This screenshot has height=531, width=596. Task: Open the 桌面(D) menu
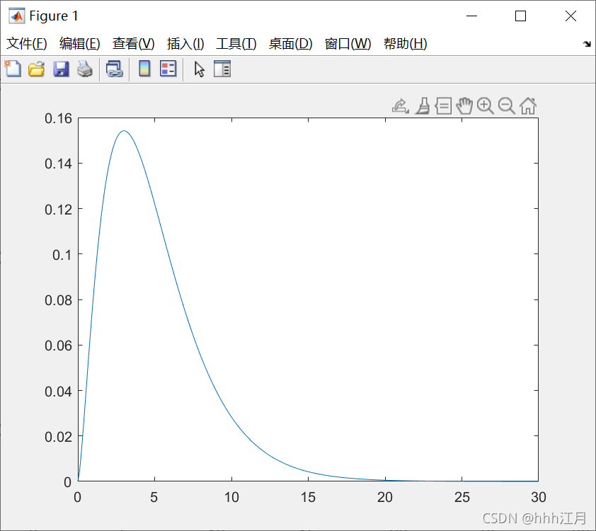pyautogui.click(x=290, y=44)
